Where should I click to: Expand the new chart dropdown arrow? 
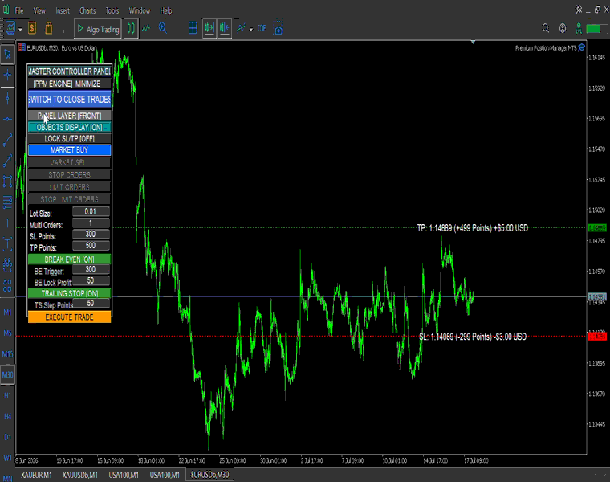pyautogui.click(x=20, y=29)
